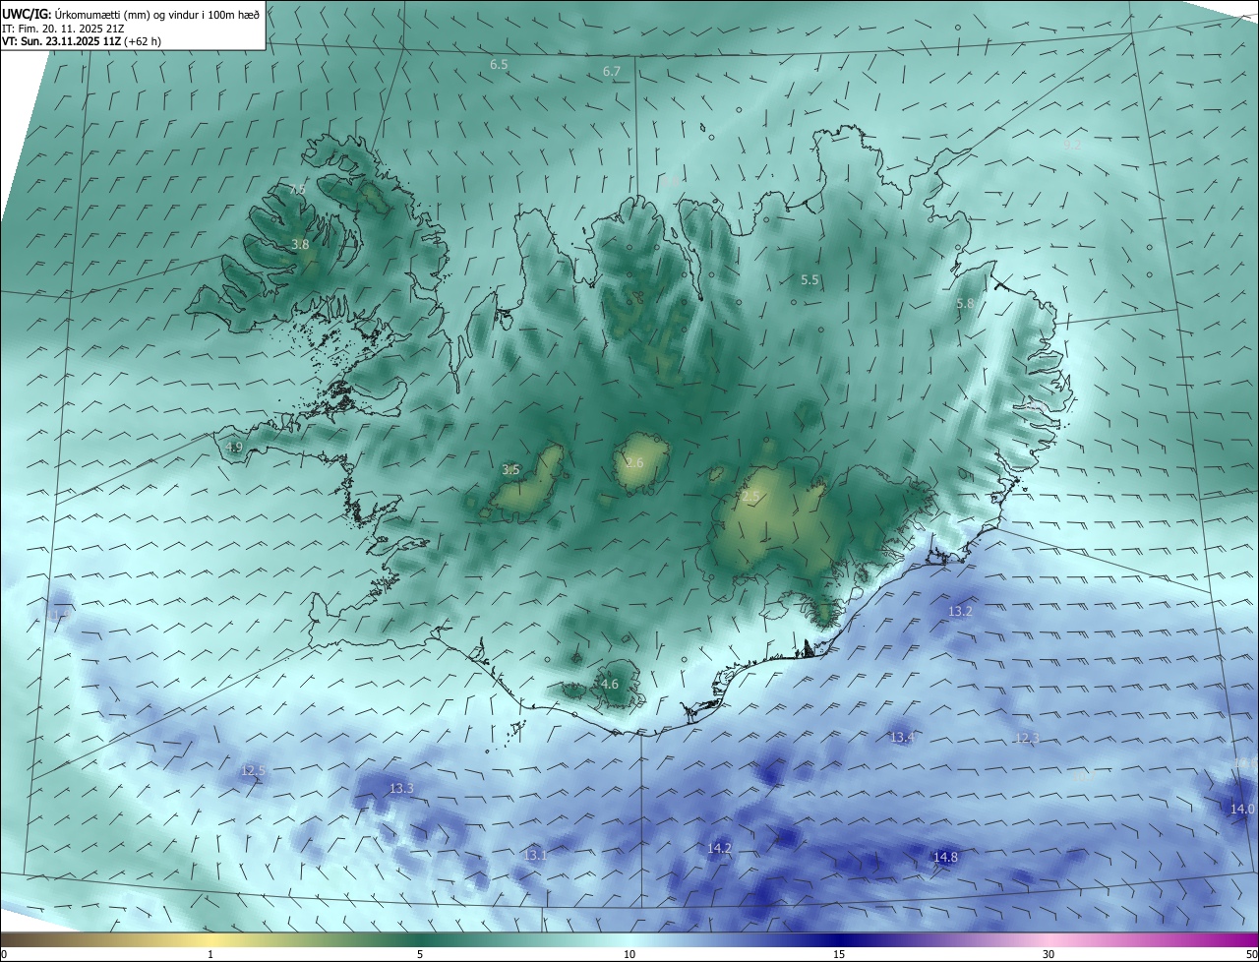Click the 14.0 value label on the map

click(x=1242, y=810)
